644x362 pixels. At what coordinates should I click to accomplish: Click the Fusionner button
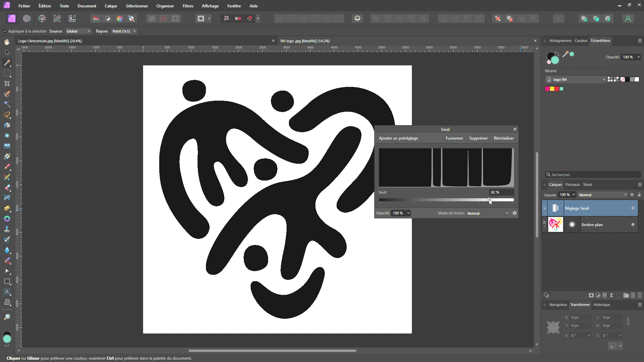454,138
